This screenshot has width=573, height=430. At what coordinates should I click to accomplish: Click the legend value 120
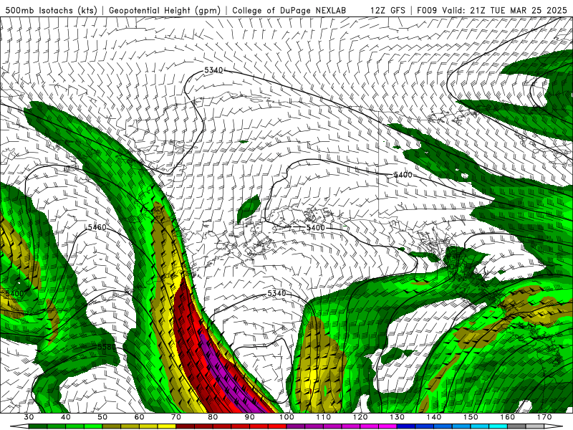click(x=360, y=417)
